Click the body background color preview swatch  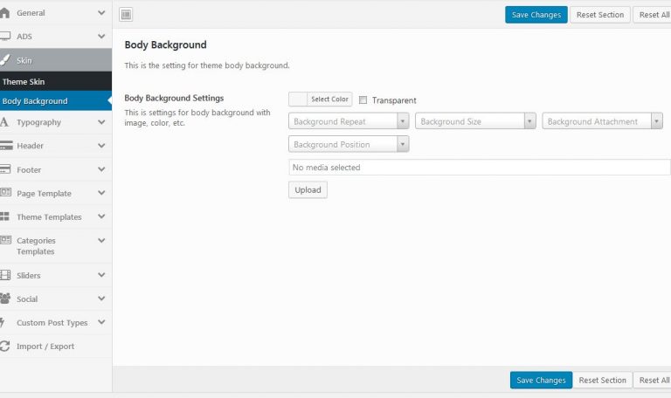click(298, 99)
